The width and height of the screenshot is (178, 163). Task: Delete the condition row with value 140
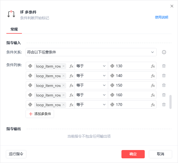pyautogui.click(x=164, y=76)
